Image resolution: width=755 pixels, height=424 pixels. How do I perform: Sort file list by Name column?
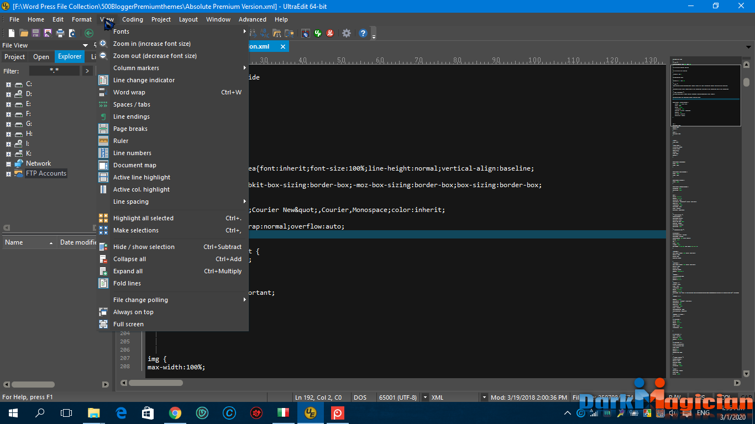pos(29,242)
